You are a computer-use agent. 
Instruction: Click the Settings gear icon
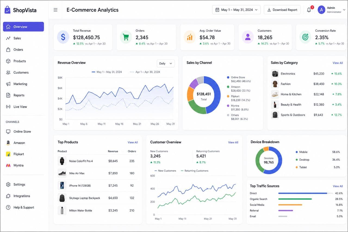8,184
